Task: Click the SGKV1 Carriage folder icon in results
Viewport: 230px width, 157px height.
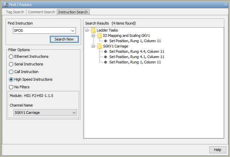Action: tap(99, 46)
